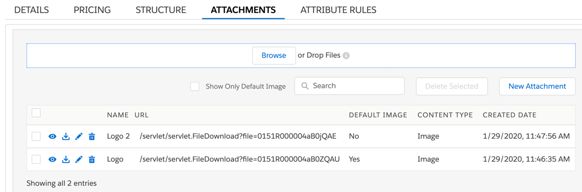Click the info icon beside Drop Files
The image size is (582, 192).
pos(346,56)
